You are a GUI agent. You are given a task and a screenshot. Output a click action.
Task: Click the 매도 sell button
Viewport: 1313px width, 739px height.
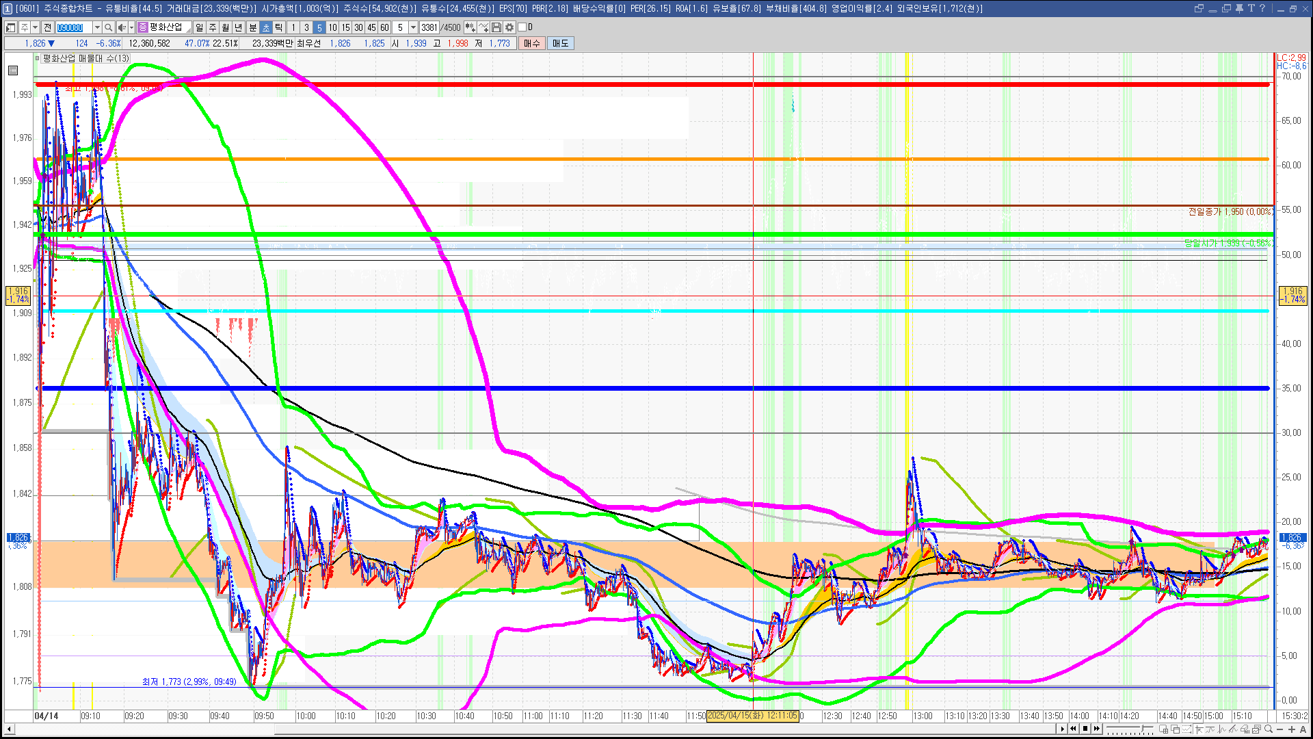coord(560,43)
